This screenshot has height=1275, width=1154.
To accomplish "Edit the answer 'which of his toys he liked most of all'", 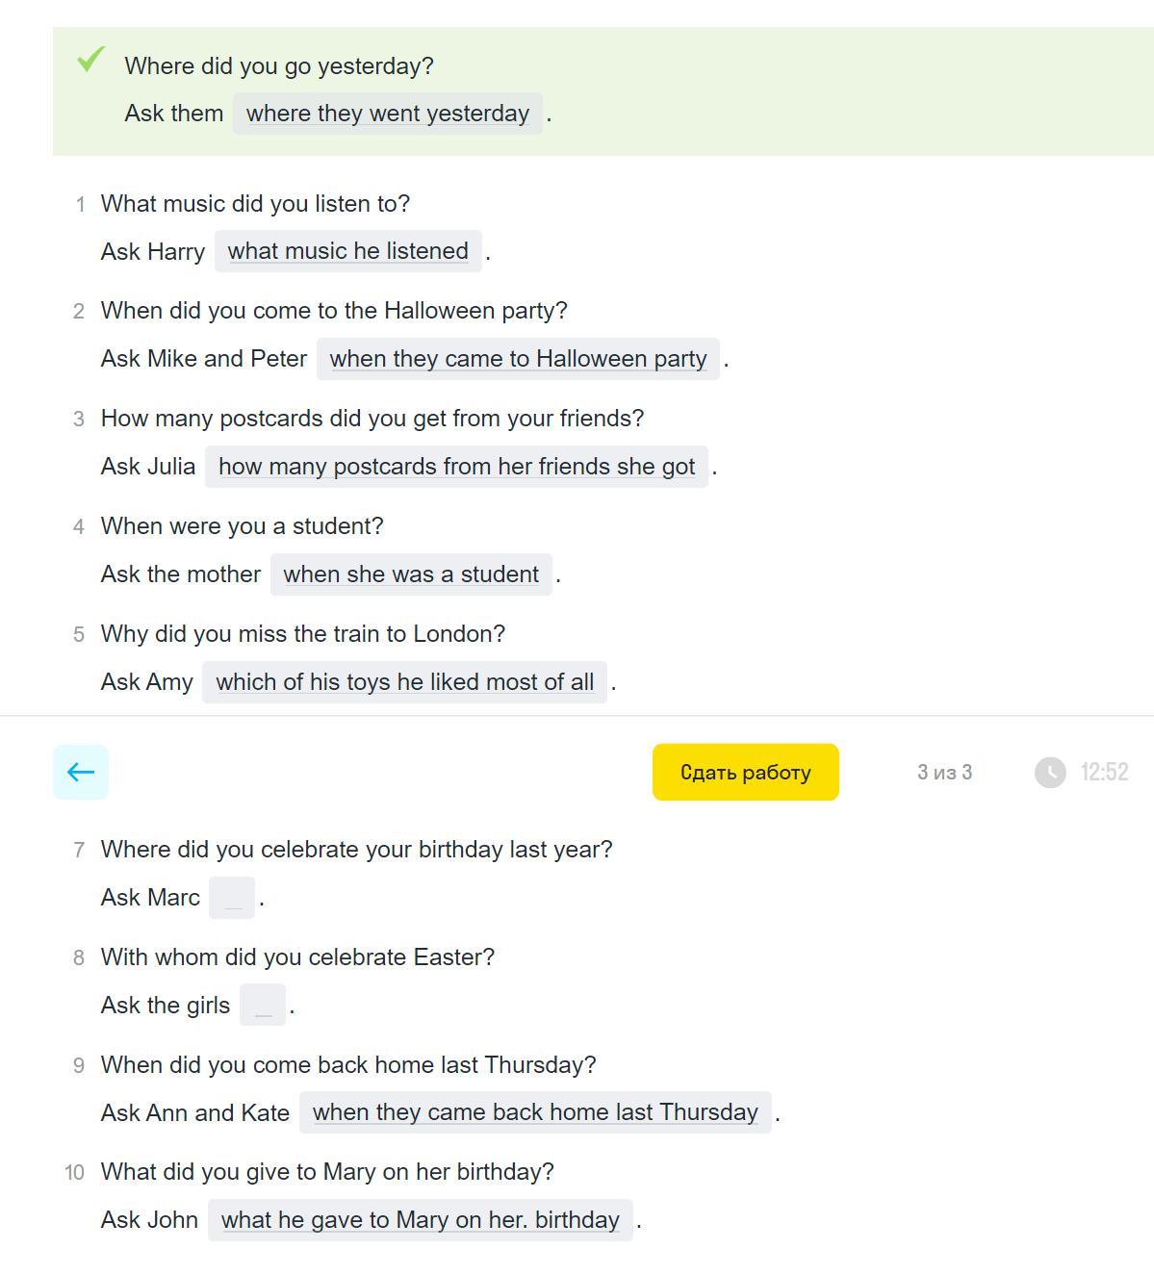I will 404,682.
